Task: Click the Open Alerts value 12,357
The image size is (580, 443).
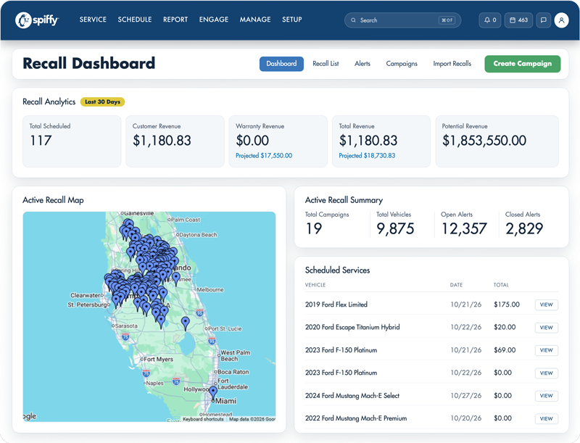Action: (x=464, y=228)
